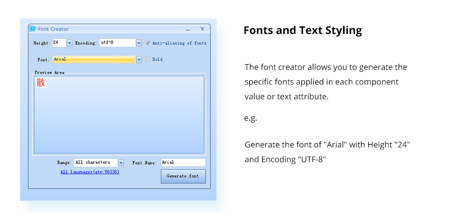Enable the Bold checkbox
The image size is (449, 224).
click(x=148, y=59)
